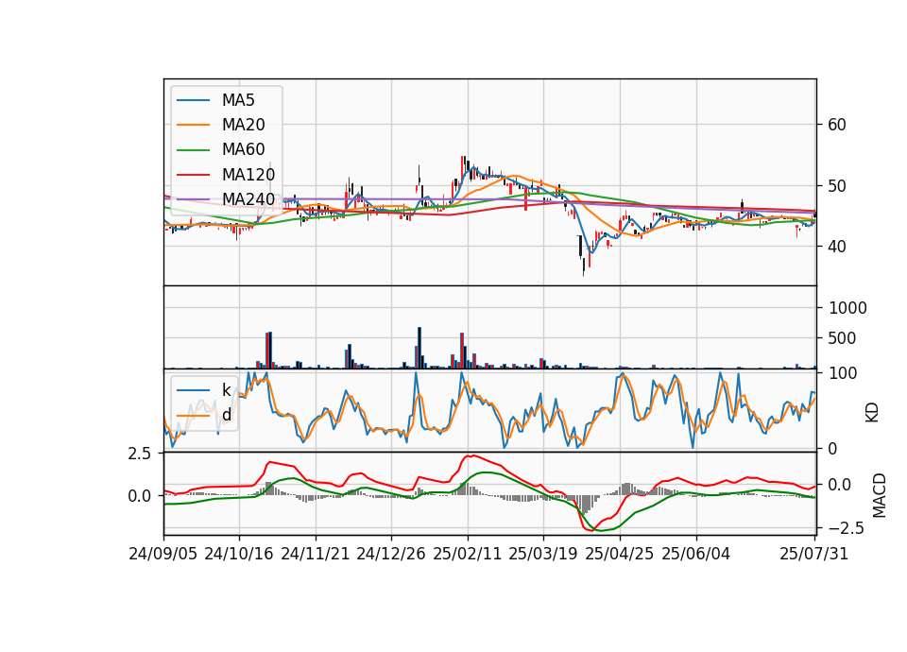The height and width of the screenshot is (652, 907).
Task: Click the MA120 legend label
Action: [x=248, y=174]
